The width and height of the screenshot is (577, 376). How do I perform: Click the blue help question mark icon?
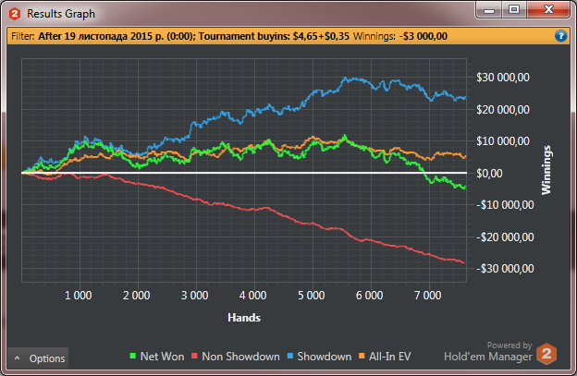pos(560,36)
